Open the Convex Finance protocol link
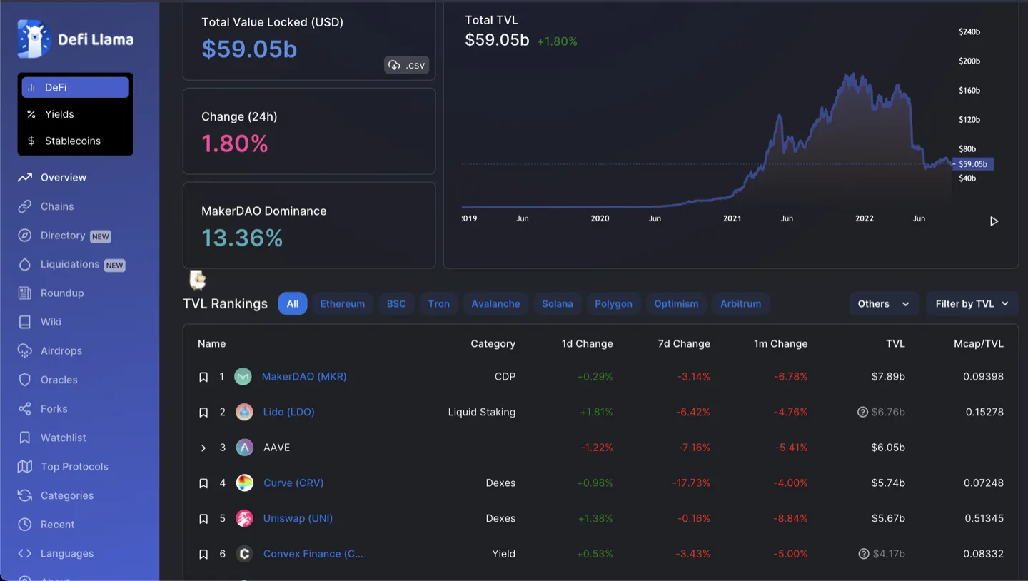Viewport: 1028px width, 581px height. [x=313, y=553]
